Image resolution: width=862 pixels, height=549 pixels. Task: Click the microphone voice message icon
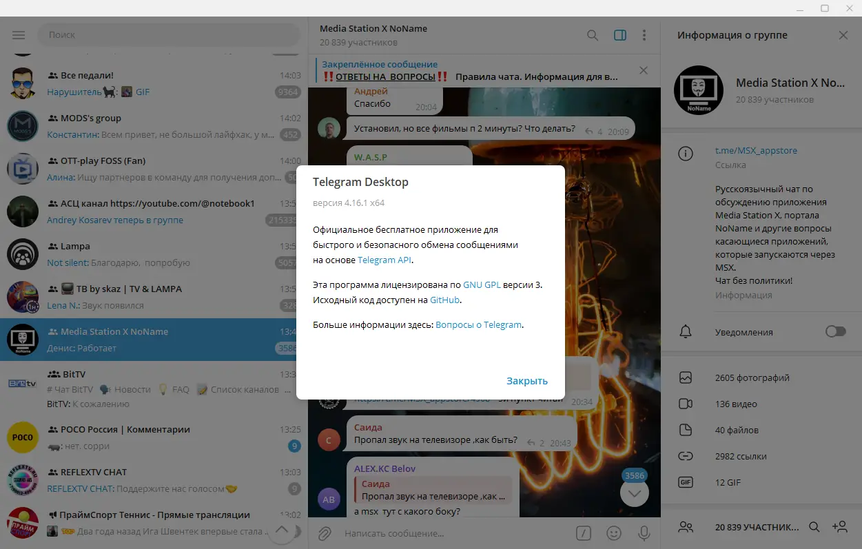[x=644, y=533]
